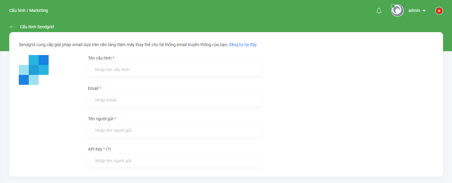Click the 'Tên người gửi' label
452x183 pixels.
tap(101, 119)
